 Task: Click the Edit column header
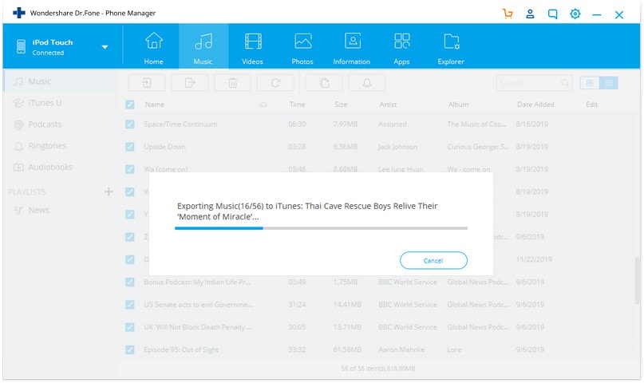tap(592, 105)
